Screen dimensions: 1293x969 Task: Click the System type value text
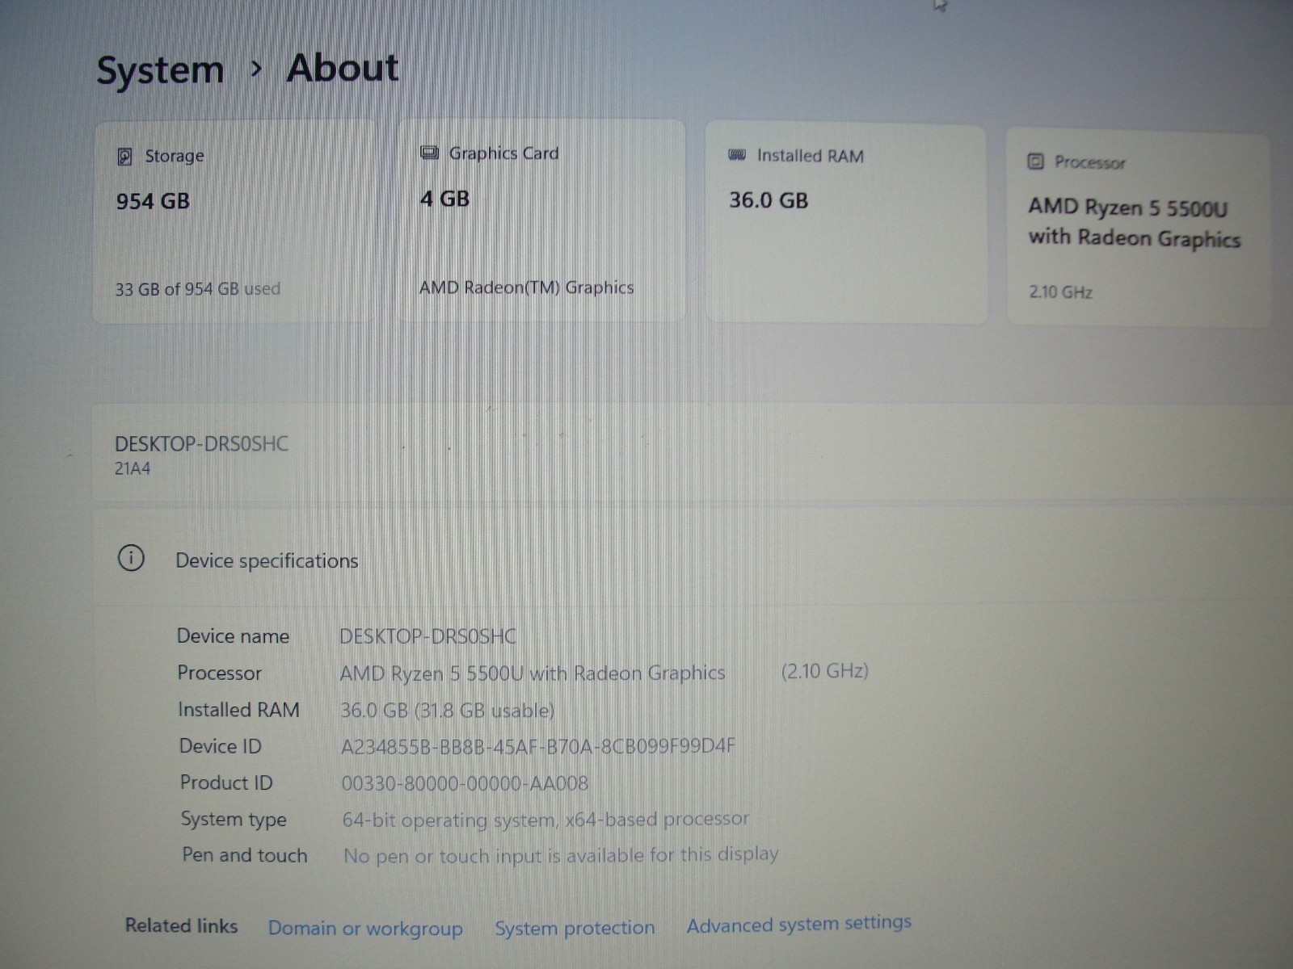(x=545, y=819)
